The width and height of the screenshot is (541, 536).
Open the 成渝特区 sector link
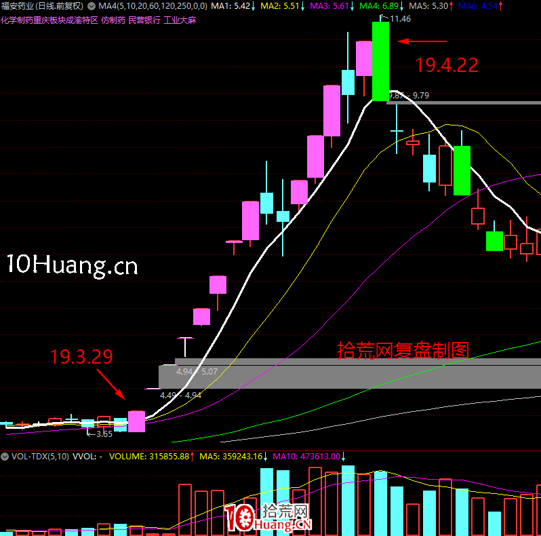[x=82, y=20]
